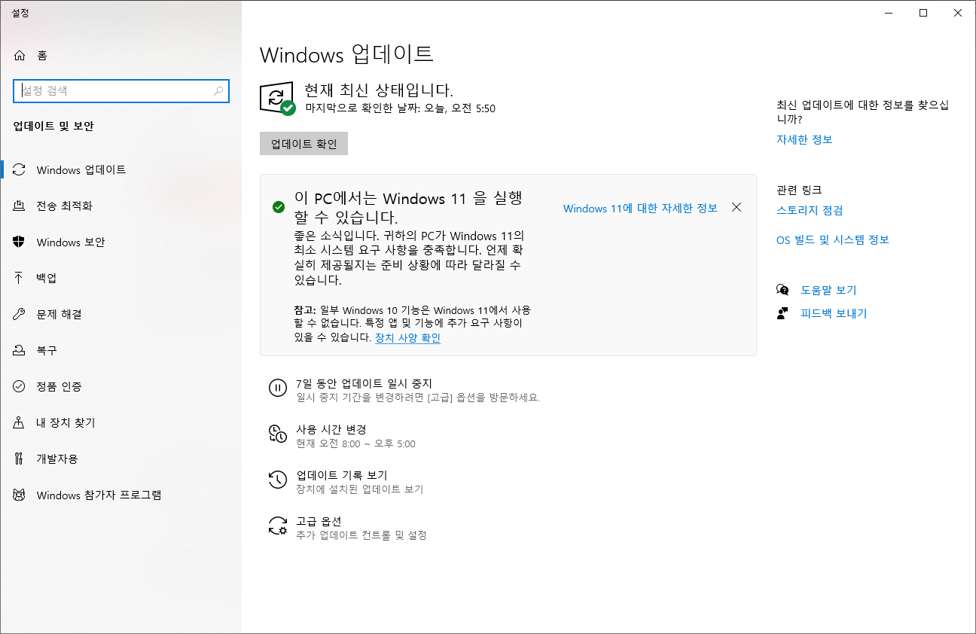Click the Windows 업데이트 sync icon in sidebar
The width and height of the screenshot is (976, 634).
click(x=20, y=170)
